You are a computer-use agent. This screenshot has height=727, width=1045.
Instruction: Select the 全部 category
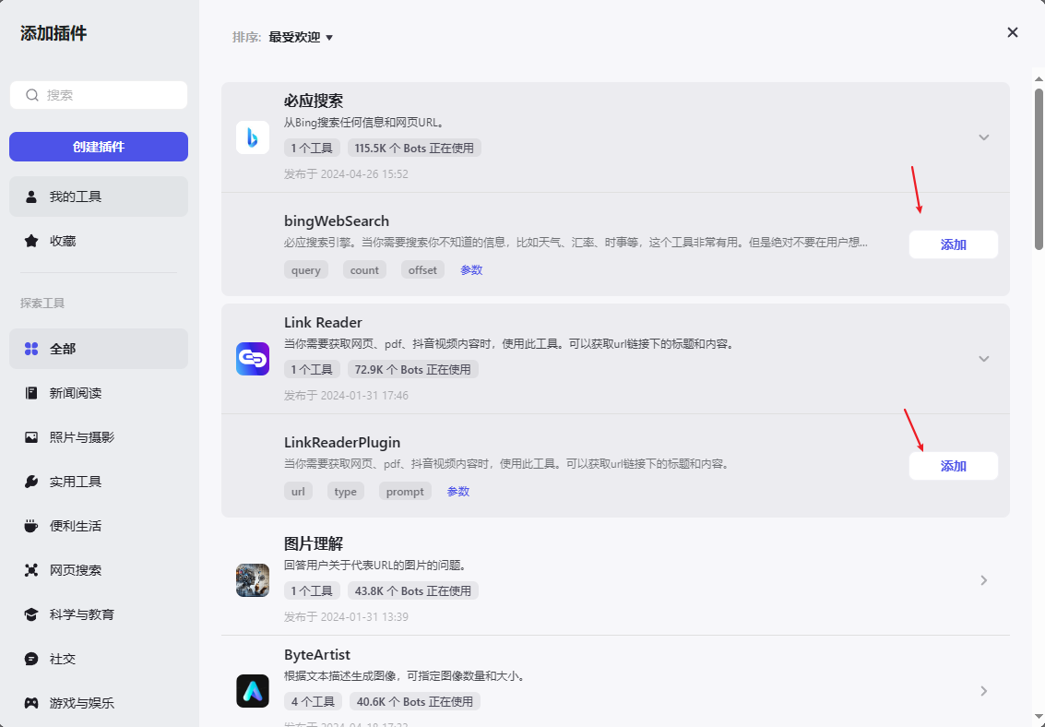(x=99, y=349)
